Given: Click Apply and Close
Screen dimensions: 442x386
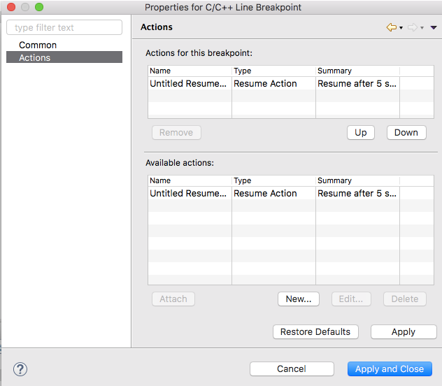Looking at the screenshot, I should click(390, 369).
